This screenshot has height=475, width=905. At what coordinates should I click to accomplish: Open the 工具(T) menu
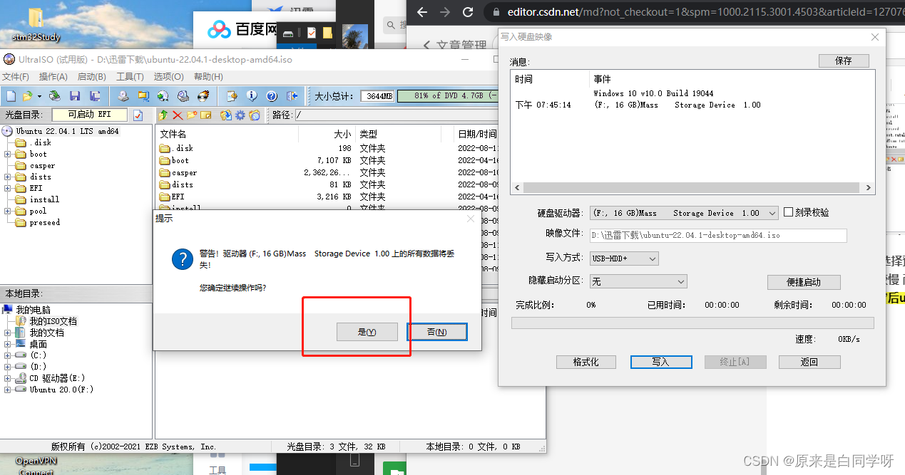pyautogui.click(x=130, y=77)
